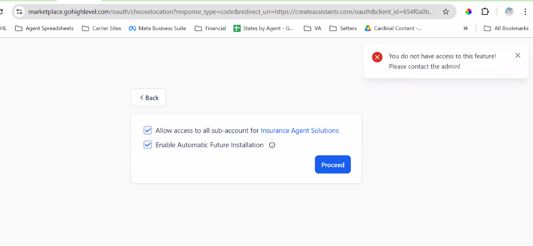533x246 pixels.
Task: Toggle Enable Automatic Future Installation checkbox
Action: (x=148, y=145)
